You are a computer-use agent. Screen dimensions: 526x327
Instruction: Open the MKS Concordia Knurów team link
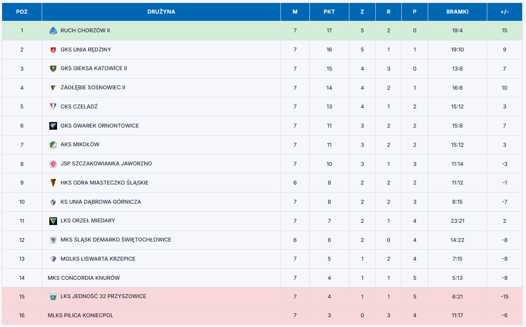tap(84, 278)
